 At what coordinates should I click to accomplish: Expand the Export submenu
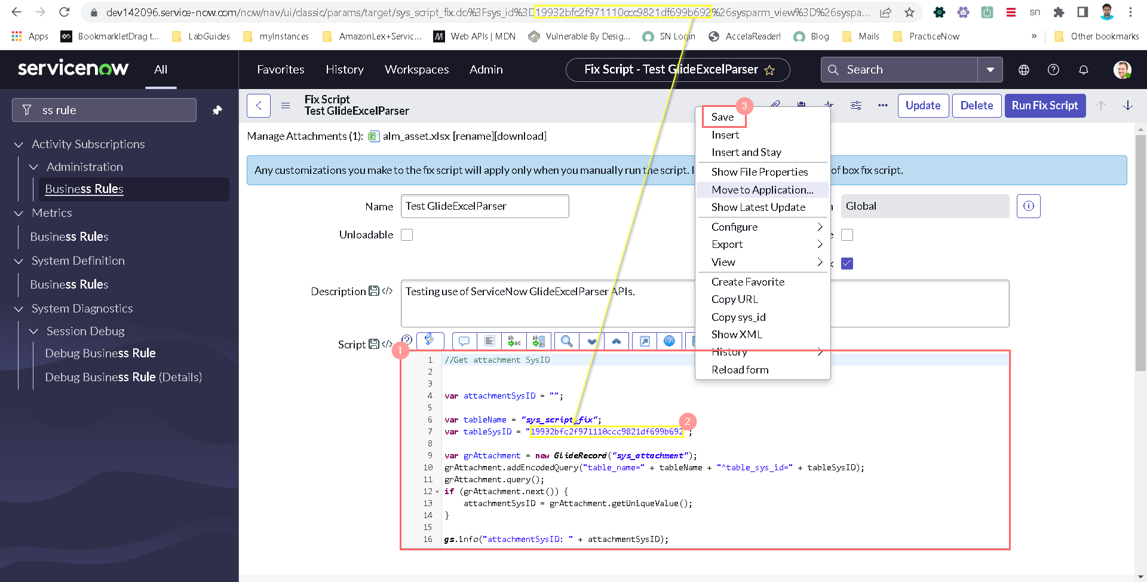coord(763,244)
